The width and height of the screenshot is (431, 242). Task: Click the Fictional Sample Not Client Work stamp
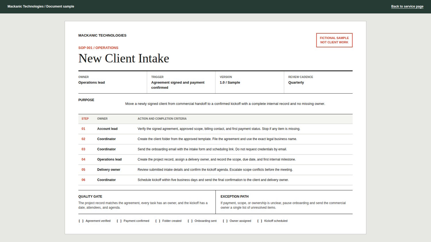334,40
